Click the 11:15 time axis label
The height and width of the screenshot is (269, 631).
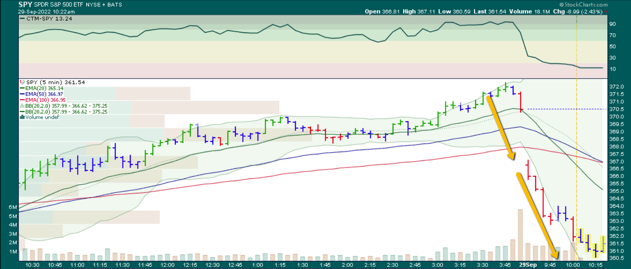(x=100, y=264)
